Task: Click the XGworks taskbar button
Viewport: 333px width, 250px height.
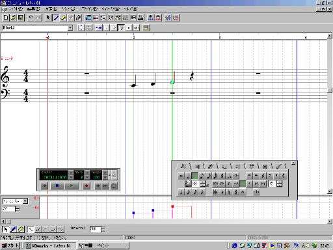Action: (x=49, y=245)
